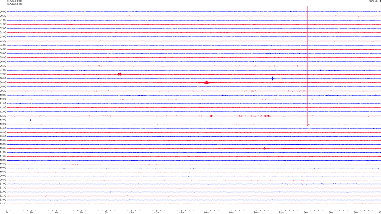Select the 12:30 trace label

tap(3, 116)
